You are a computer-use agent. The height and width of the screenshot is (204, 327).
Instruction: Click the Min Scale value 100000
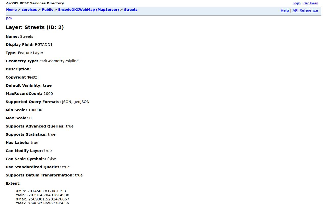pyautogui.click(x=35, y=110)
